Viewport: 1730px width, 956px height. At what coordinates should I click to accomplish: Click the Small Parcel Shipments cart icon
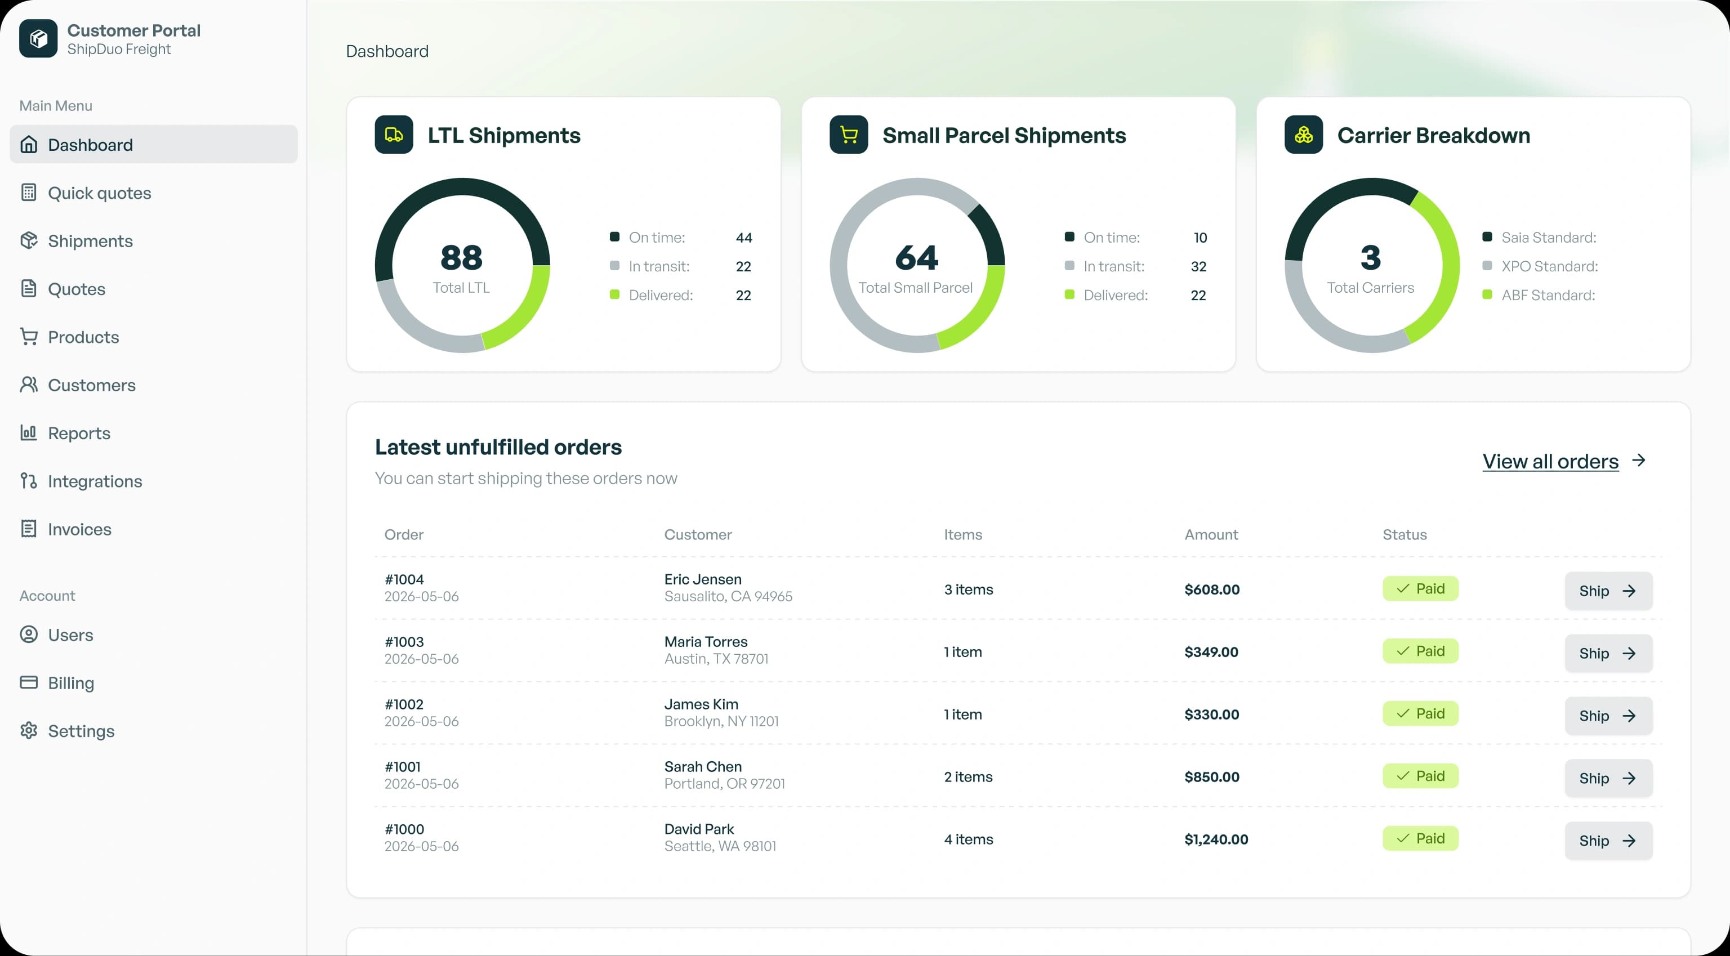pos(849,135)
